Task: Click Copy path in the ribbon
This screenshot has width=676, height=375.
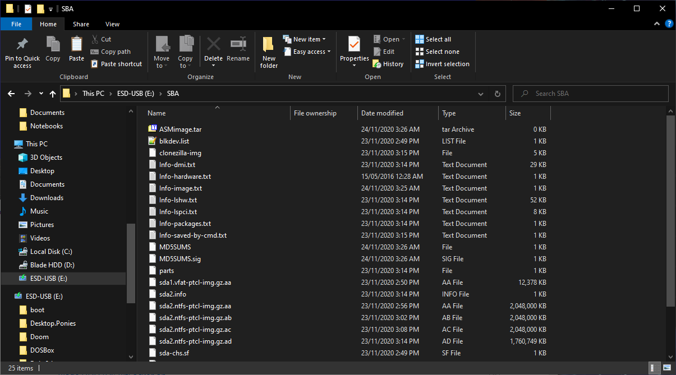Action: tap(111, 52)
